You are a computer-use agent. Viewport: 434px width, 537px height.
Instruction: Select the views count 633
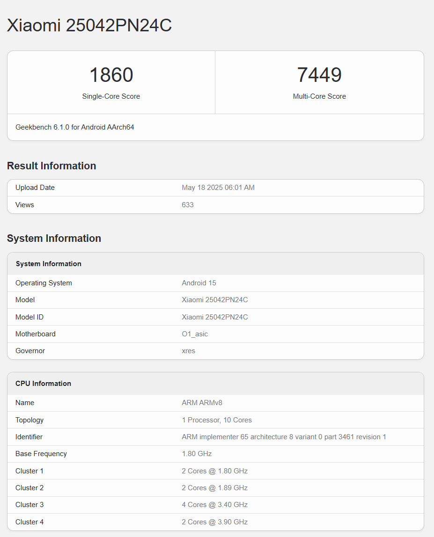188,205
